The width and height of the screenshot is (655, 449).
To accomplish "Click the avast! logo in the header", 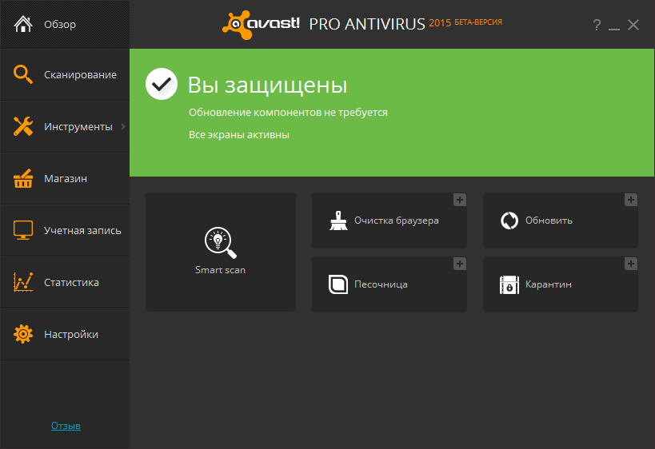I will click(x=261, y=25).
